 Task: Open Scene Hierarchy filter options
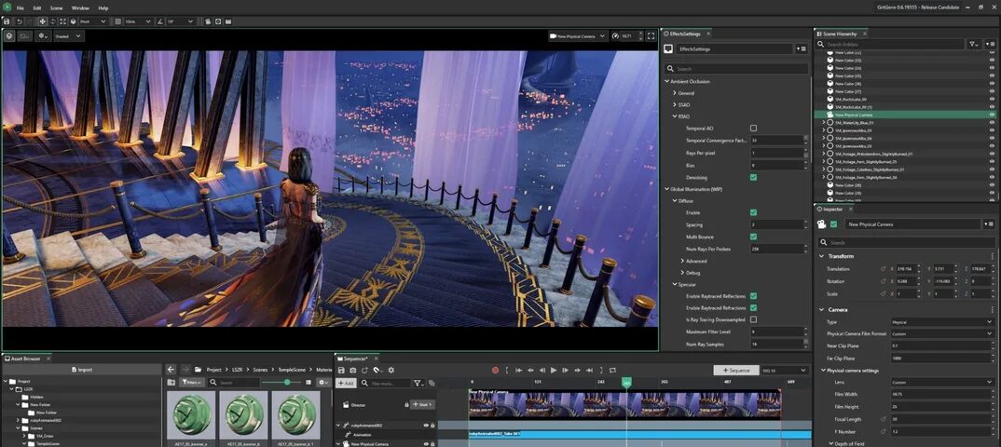pyautogui.click(x=974, y=44)
